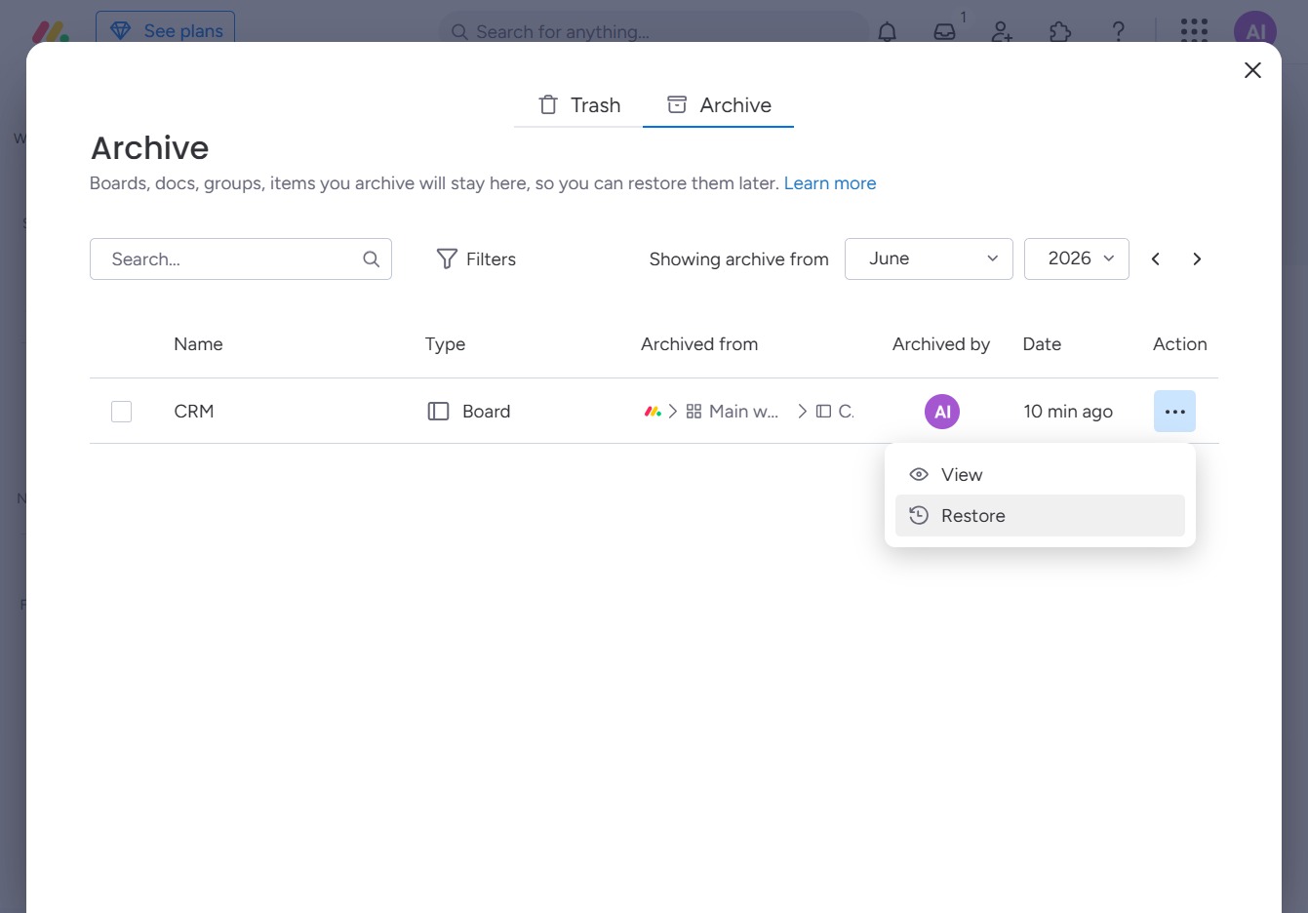This screenshot has width=1308, height=913.
Task: Open notifications bell in top bar
Action: 887,31
